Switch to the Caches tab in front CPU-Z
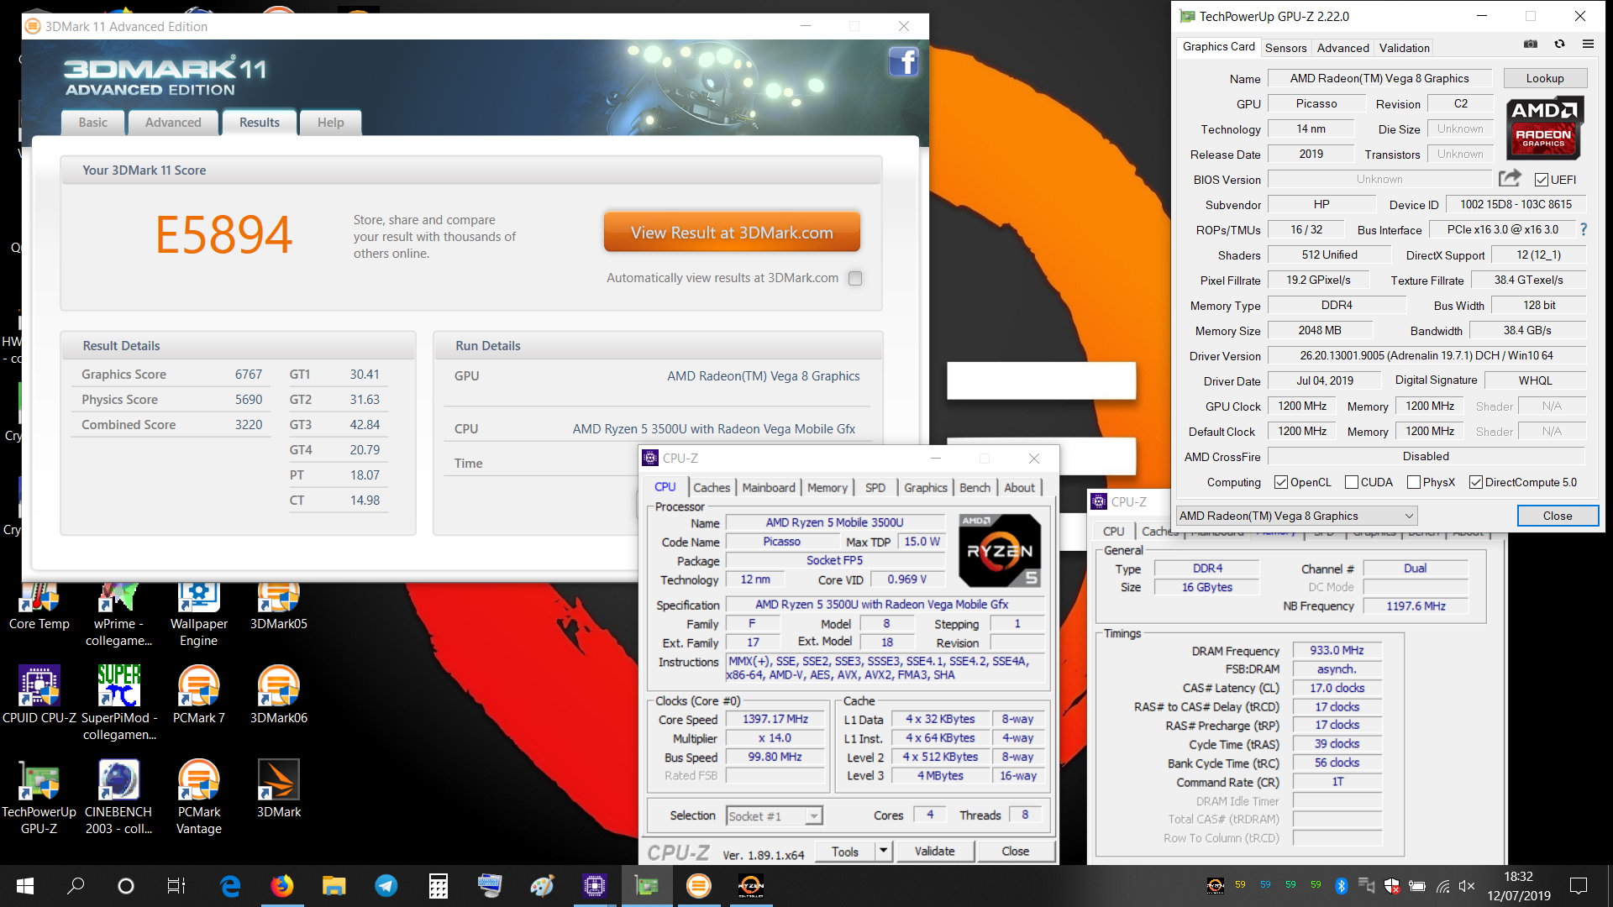Viewport: 1613px width, 907px height. coord(712,487)
